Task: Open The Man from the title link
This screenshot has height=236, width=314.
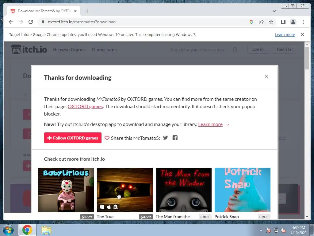Action: (173, 217)
